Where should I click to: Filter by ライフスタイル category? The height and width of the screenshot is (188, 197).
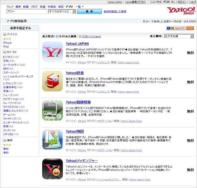(x=11, y=107)
